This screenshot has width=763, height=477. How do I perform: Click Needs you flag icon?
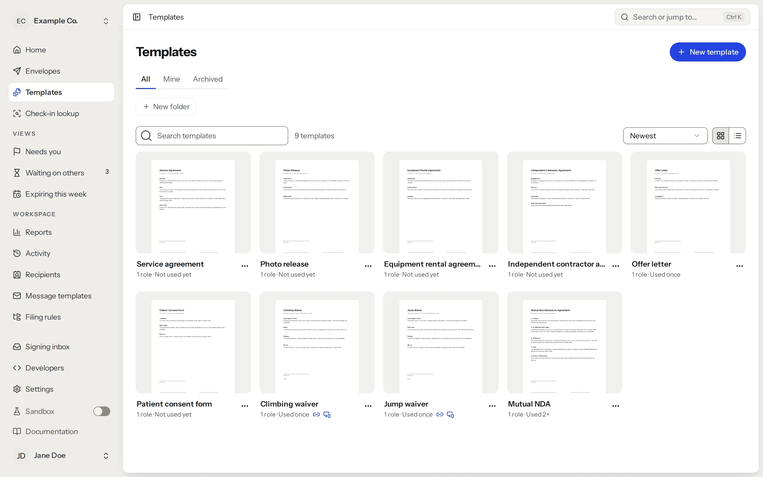pos(17,152)
